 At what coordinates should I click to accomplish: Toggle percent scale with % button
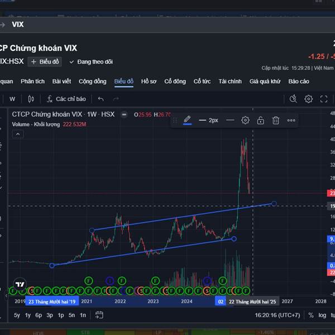[x=311, y=315]
